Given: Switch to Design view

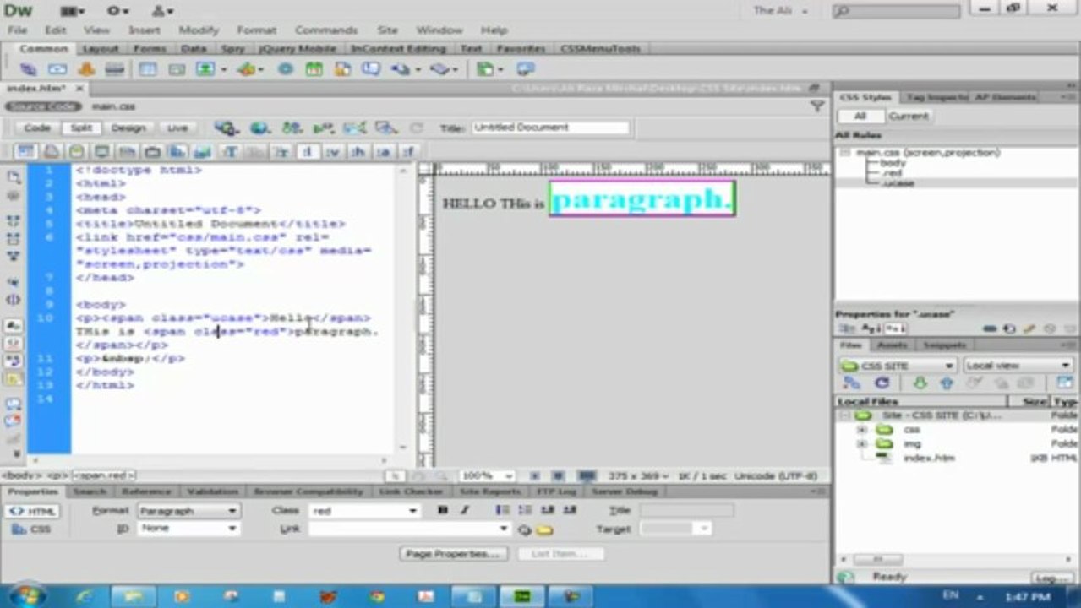Looking at the screenshot, I should tap(128, 128).
